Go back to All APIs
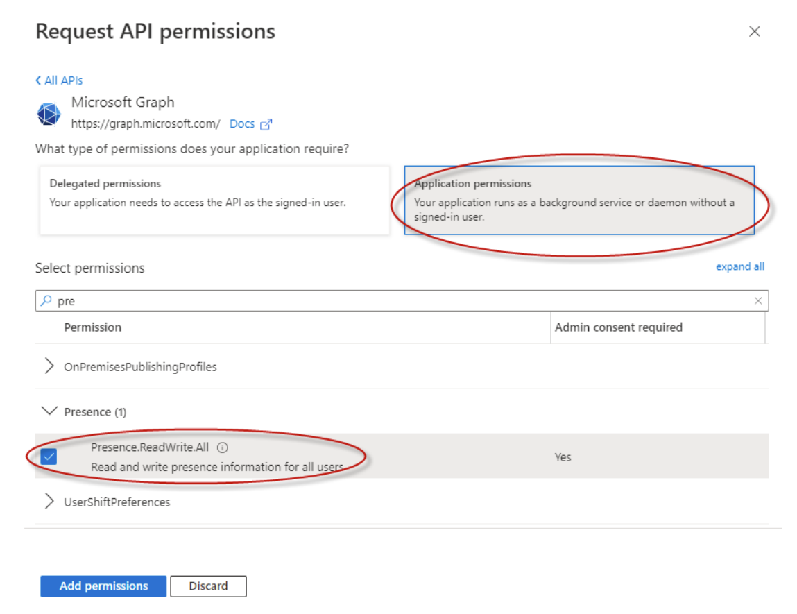 59,80
